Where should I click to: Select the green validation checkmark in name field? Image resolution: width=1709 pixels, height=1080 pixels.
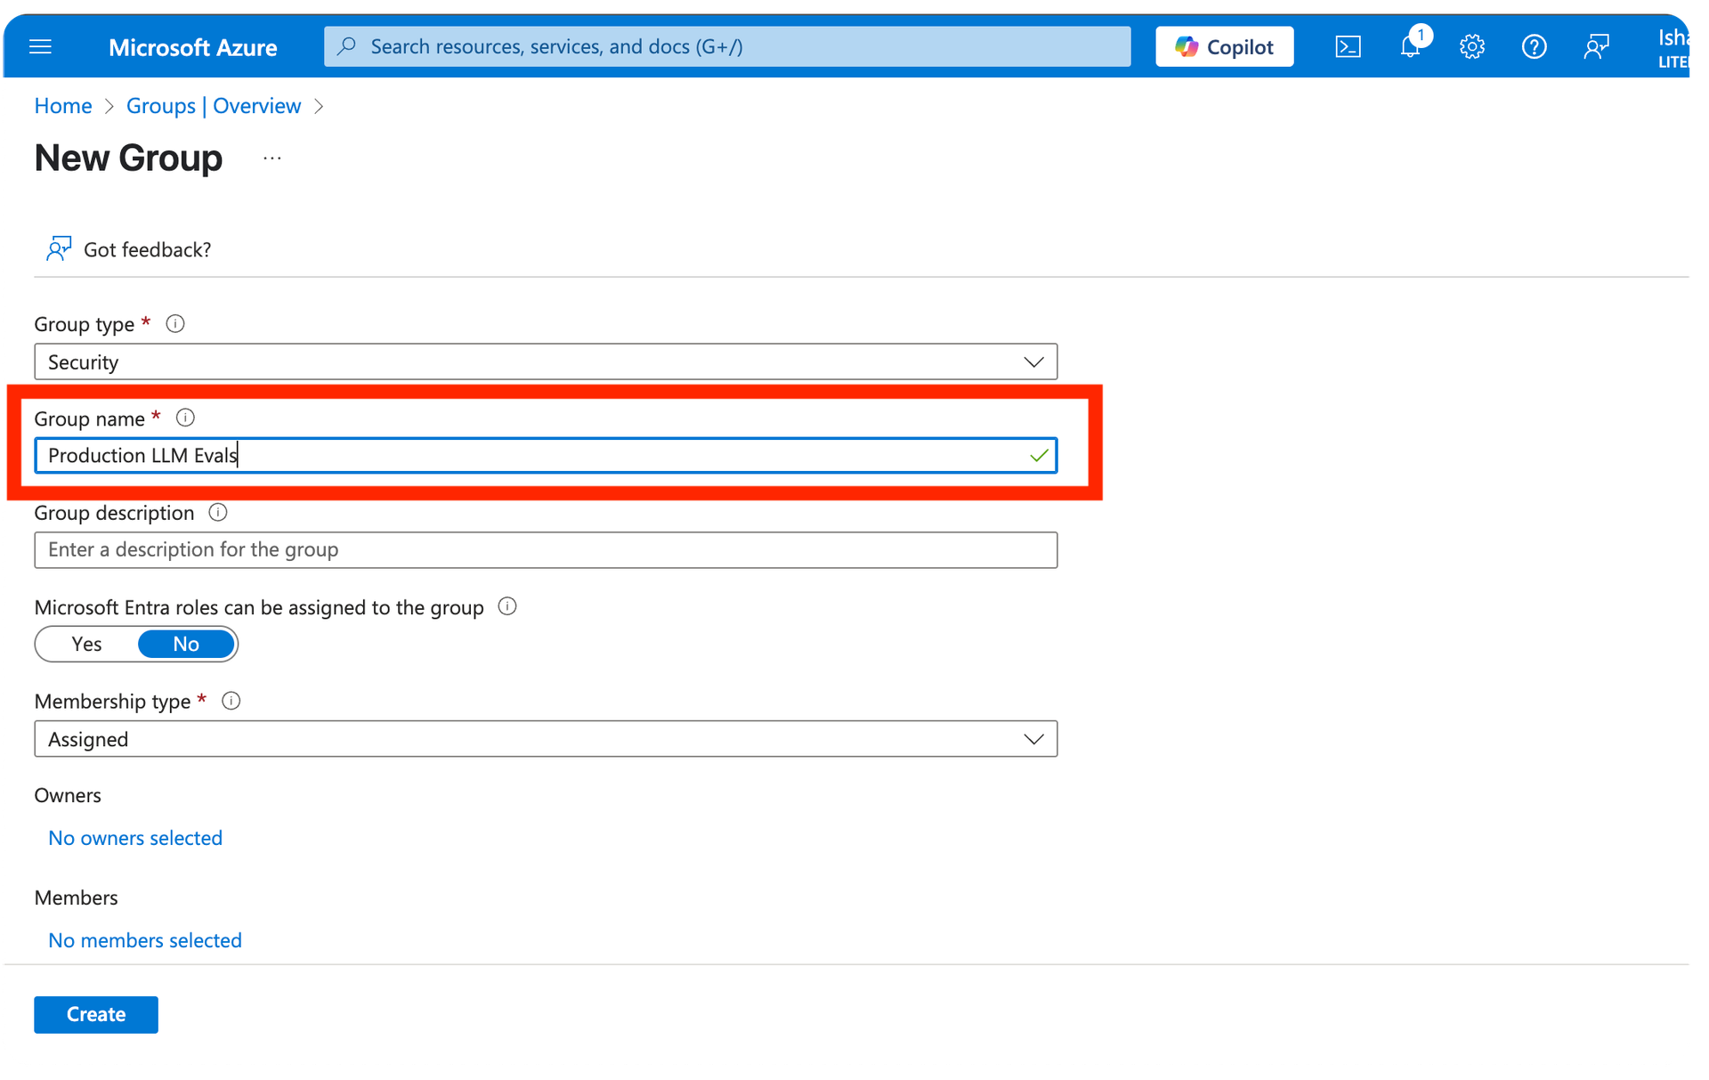coord(1038,455)
